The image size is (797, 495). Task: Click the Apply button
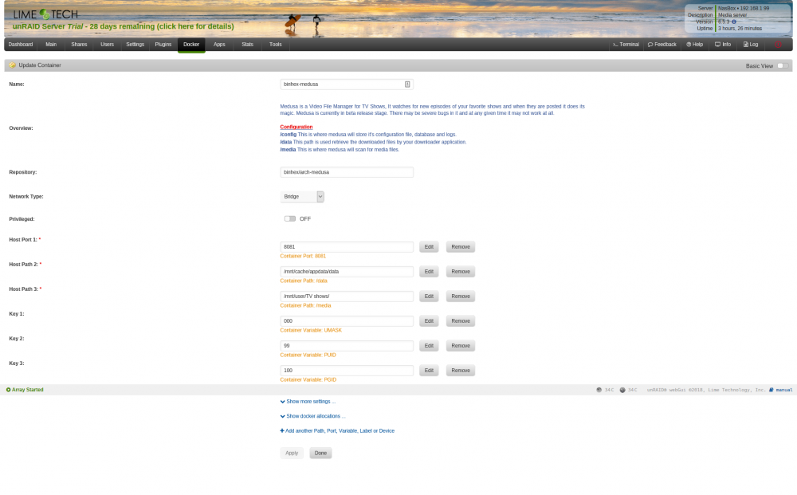click(x=292, y=454)
